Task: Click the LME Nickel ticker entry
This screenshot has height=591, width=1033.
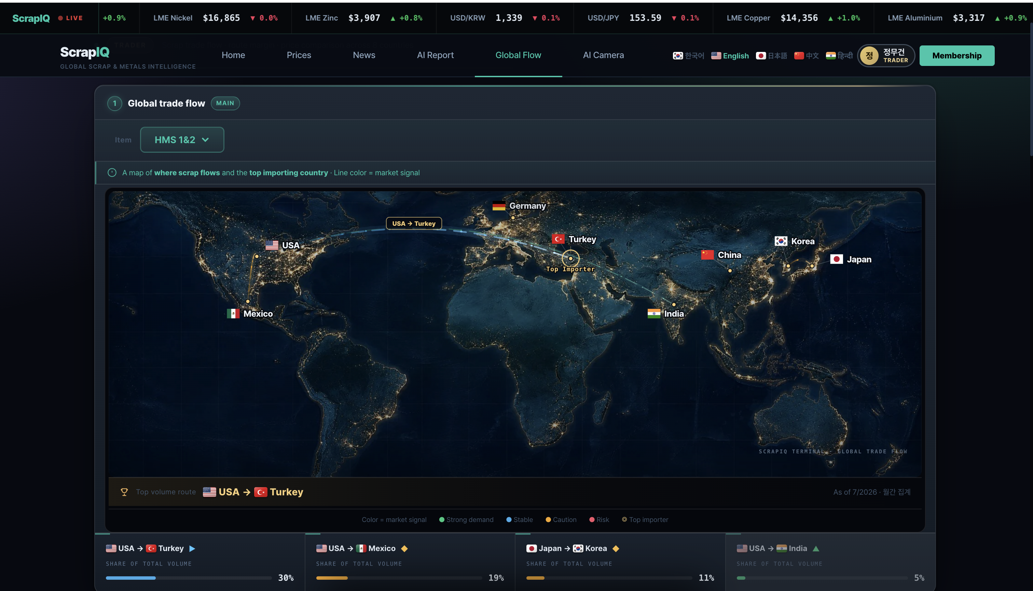Action: coord(216,18)
